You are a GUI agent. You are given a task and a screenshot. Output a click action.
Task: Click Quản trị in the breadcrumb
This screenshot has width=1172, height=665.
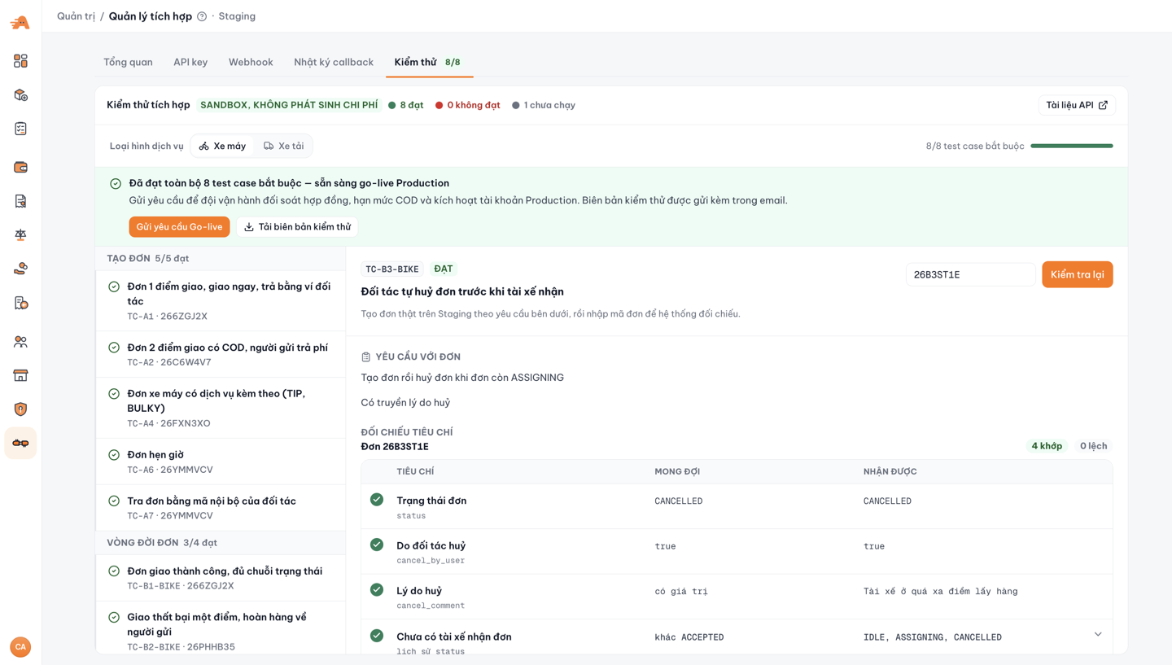click(x=76, y=16)
